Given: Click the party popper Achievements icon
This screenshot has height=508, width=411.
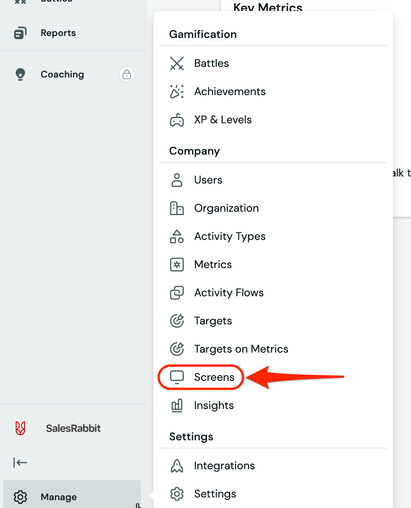Looking at the screenshot, I should tap(177, 92).
